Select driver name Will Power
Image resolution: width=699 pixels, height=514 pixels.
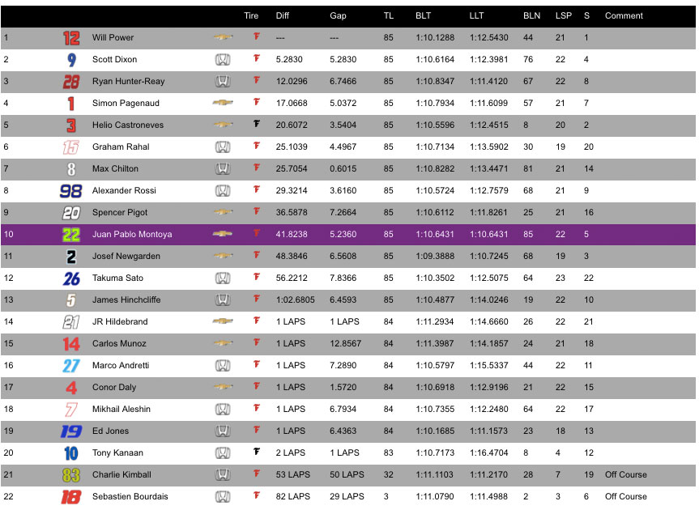click(113, 38)
